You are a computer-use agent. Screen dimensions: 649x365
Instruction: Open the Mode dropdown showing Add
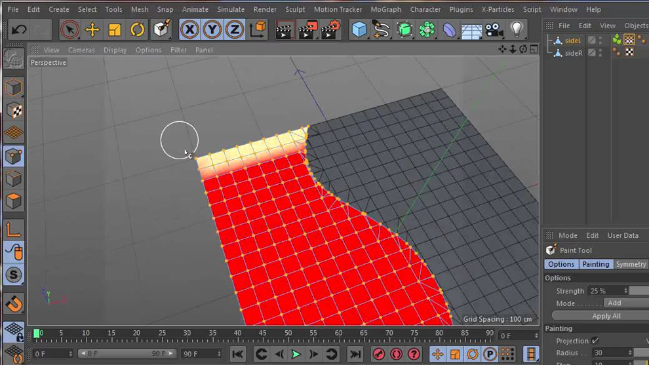click(626, 303)
